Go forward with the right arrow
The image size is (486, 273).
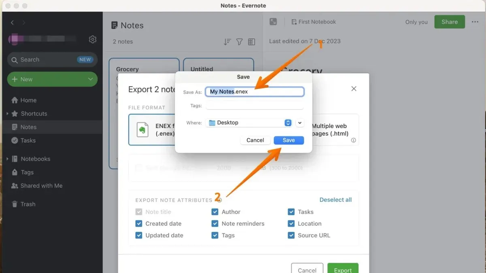pos(23,23)
